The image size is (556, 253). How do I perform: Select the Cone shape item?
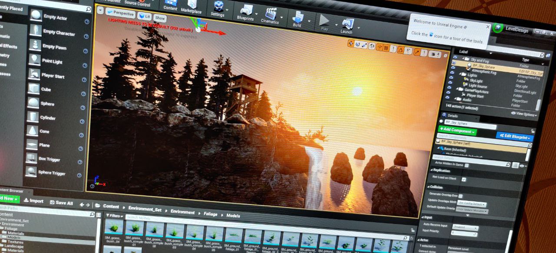(55, 131)
